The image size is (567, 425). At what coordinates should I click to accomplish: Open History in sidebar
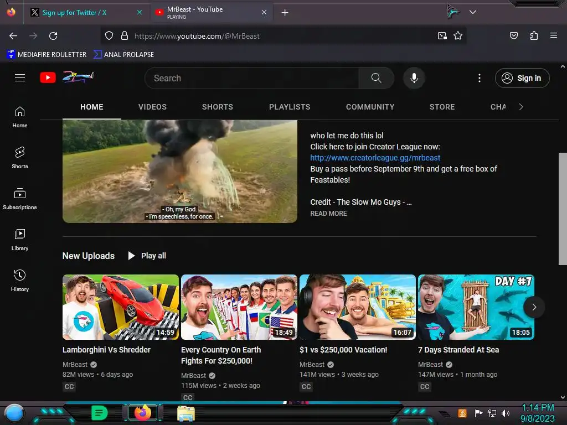[20, 281]
